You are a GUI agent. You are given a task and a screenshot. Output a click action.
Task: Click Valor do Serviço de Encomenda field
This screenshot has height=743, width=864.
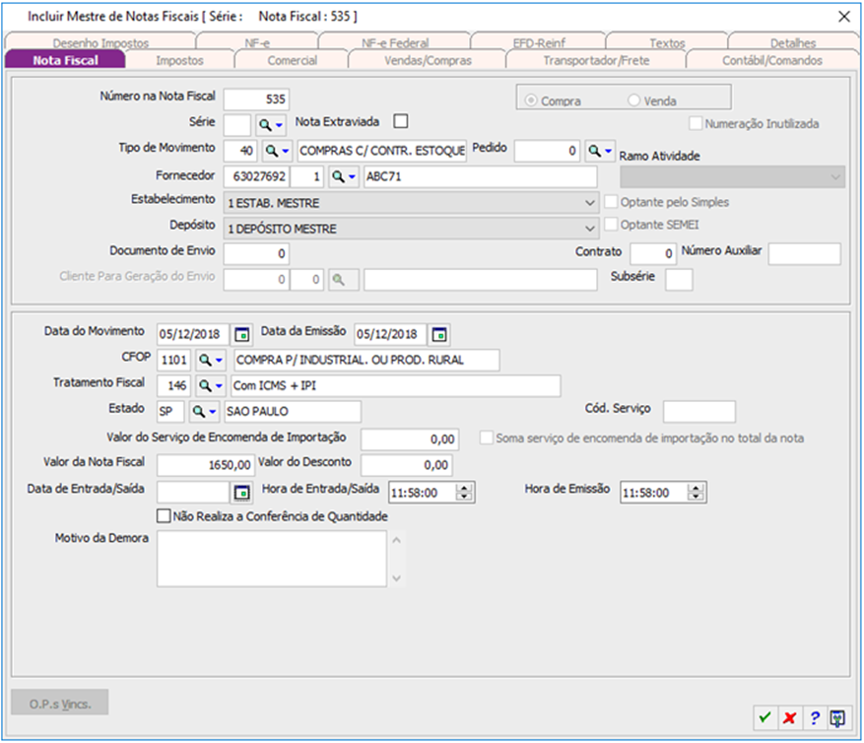coord(410,439)
